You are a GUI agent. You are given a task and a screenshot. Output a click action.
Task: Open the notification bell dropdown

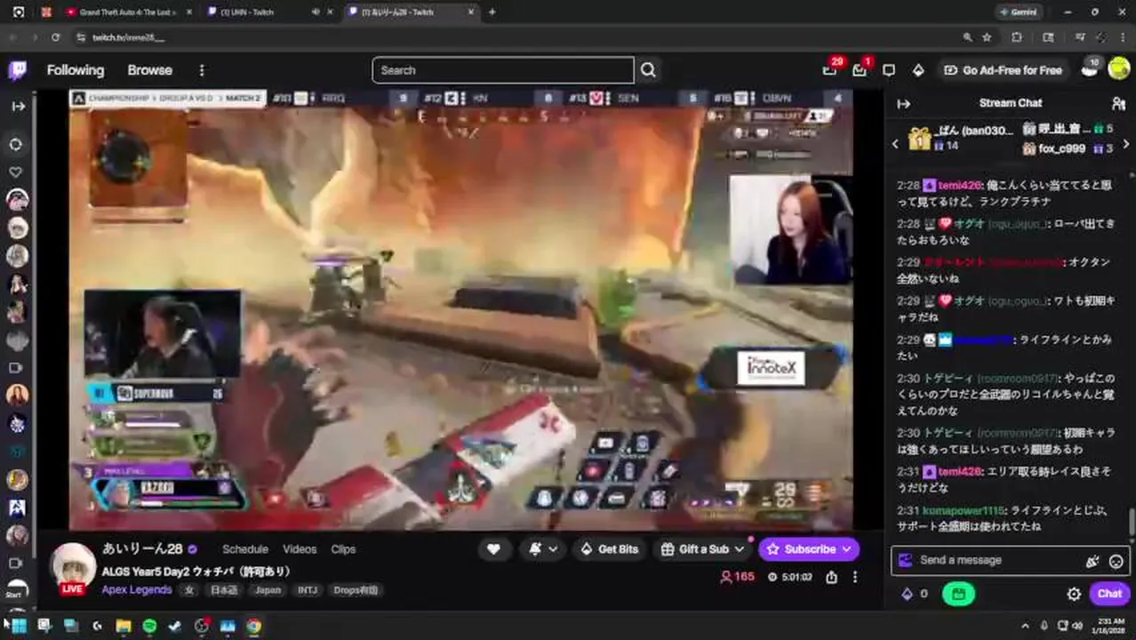(x=543, y=549)
